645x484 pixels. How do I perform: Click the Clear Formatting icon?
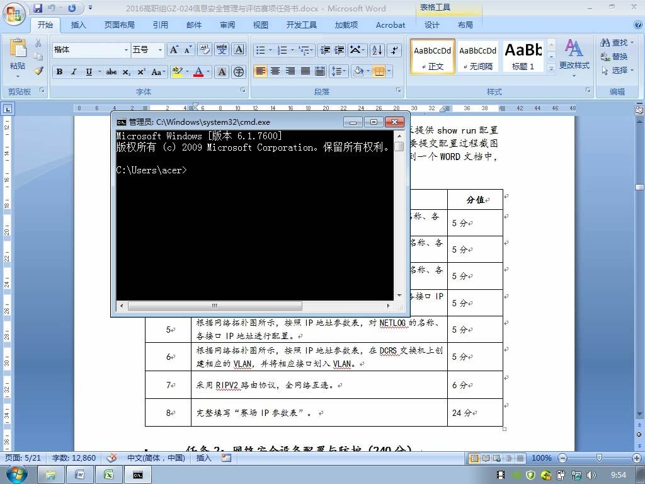pyautogui.click(x=205, y=50)
